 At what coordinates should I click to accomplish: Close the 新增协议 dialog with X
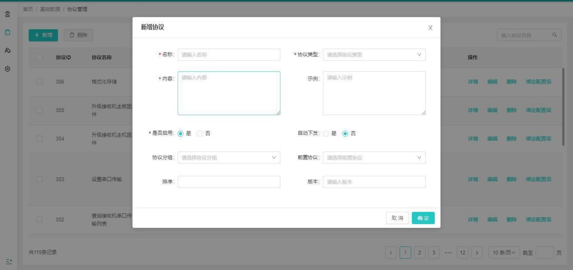pos(430,28)
